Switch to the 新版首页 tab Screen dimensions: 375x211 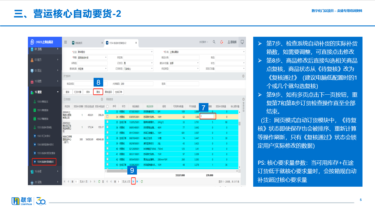tap(79, 43)
